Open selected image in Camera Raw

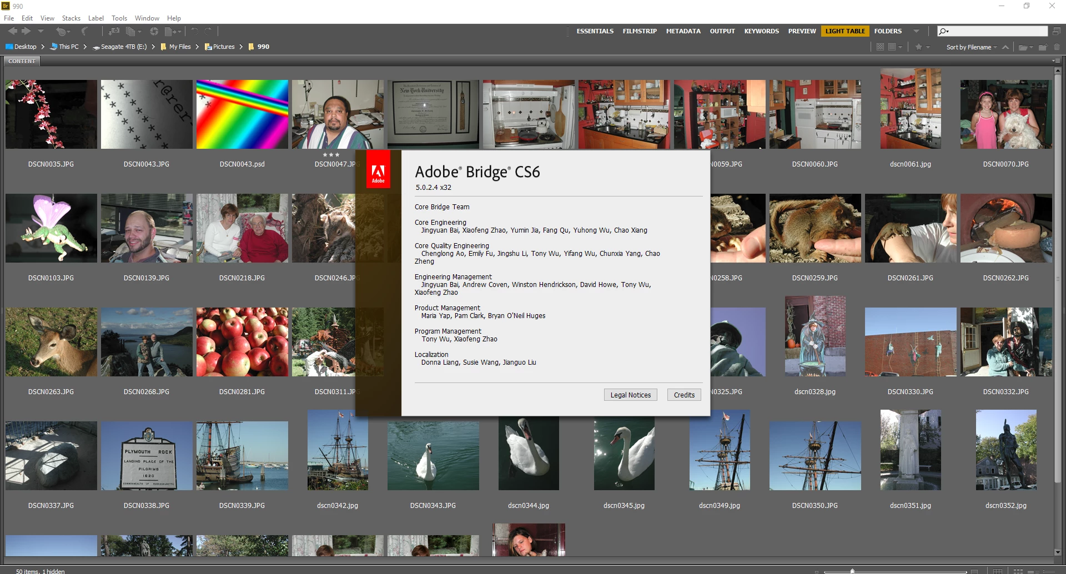[154, 32]
